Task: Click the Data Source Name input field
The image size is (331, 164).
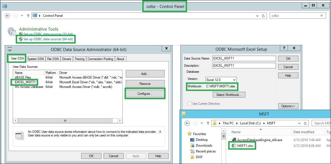Action: click(244, 58)
